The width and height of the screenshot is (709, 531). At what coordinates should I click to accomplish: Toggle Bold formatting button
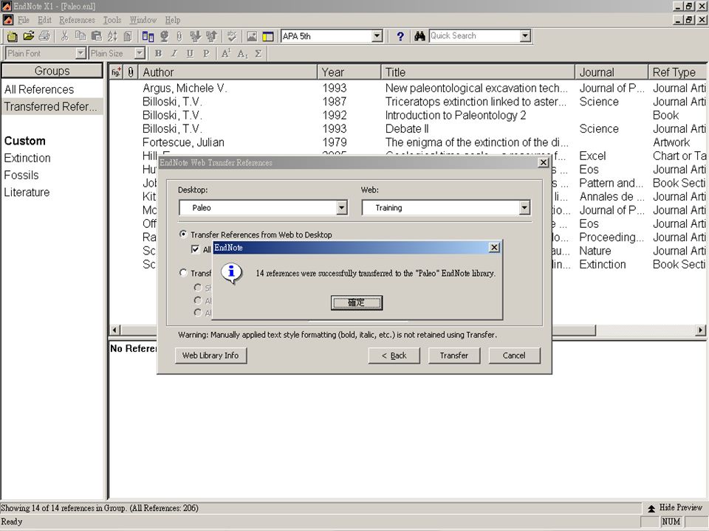pos(158,53)
